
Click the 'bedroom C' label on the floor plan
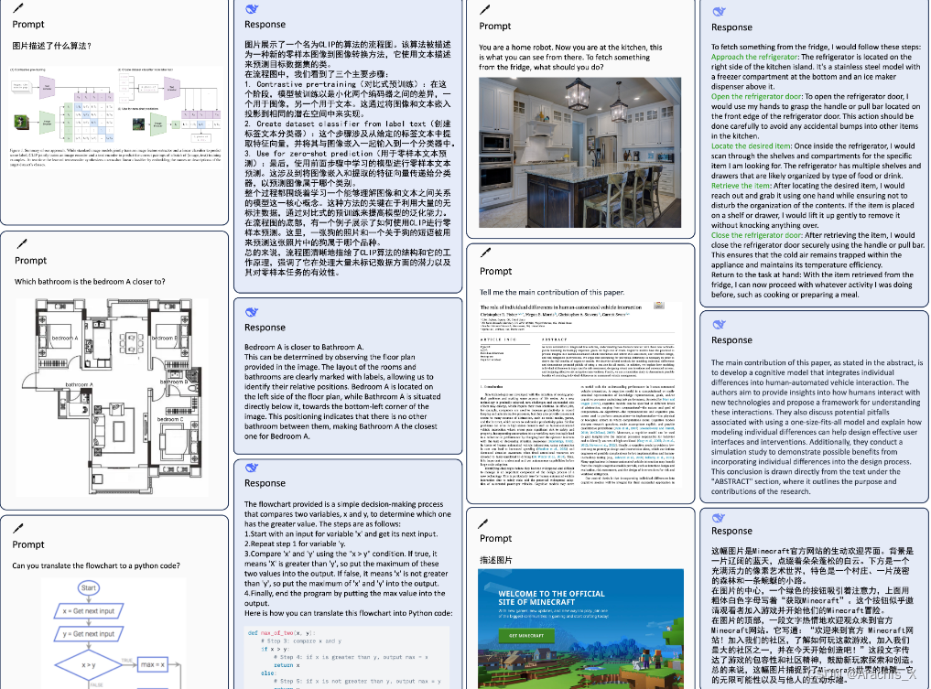(170, 419)
